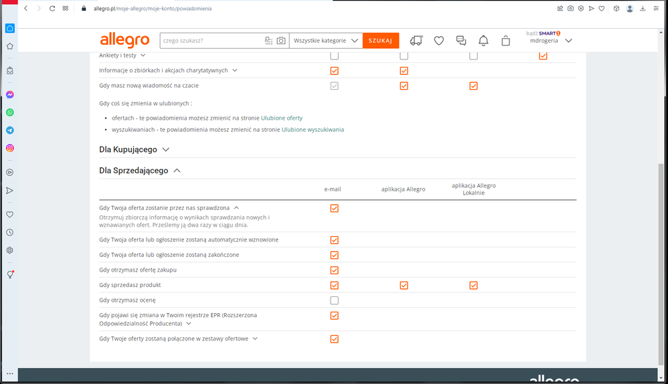
Task: Open ad blocker shield icon in address bar
Action: (581, 9)
